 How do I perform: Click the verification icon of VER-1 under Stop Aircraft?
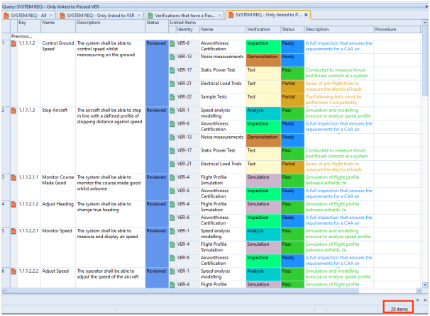[x=172, y=111]
